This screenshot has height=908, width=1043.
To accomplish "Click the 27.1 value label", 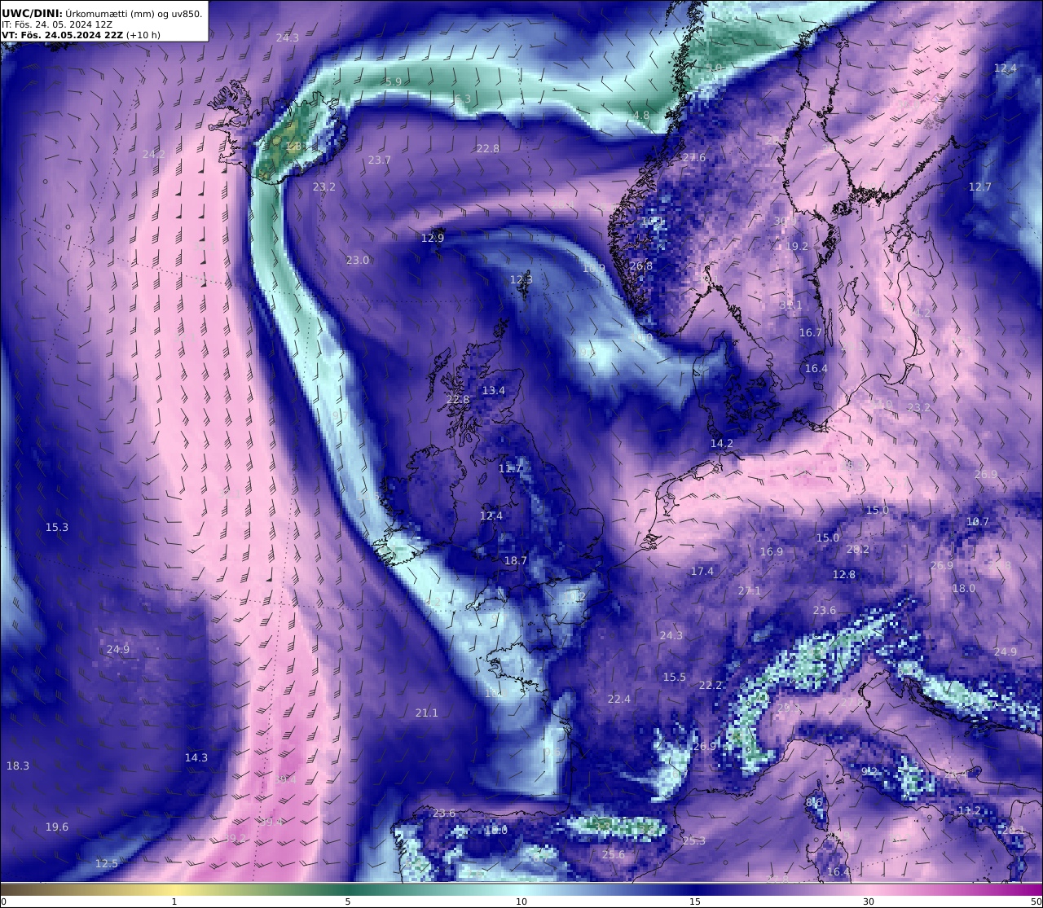I will 750,591.
